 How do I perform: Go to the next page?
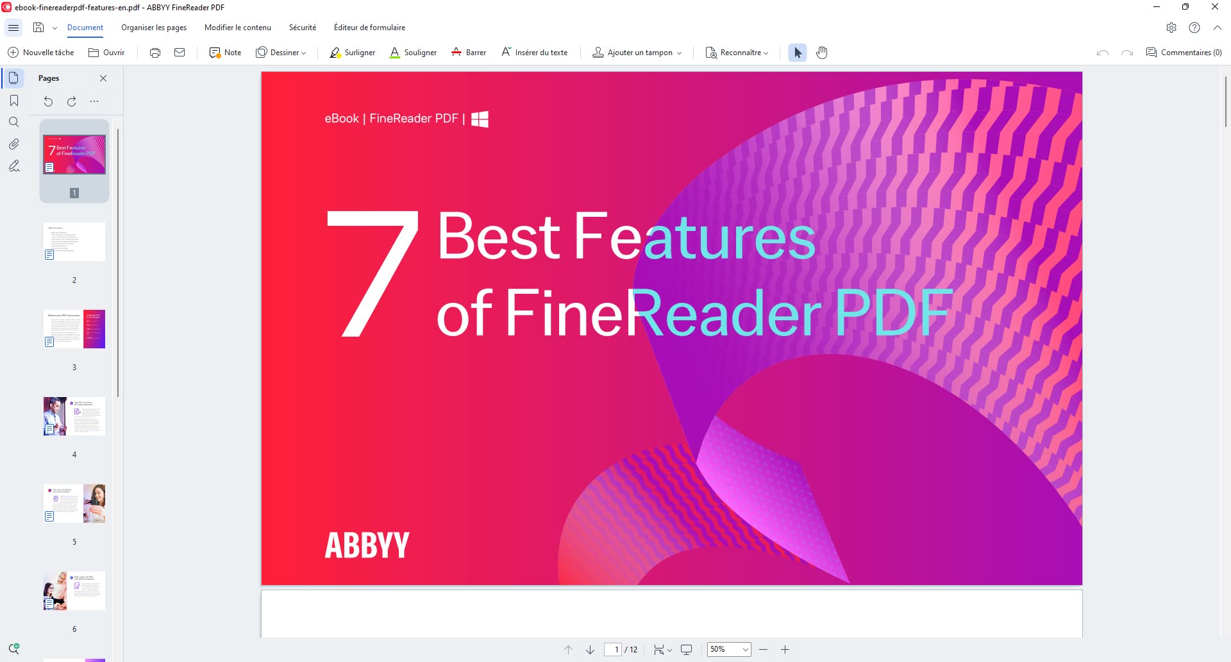590,650
